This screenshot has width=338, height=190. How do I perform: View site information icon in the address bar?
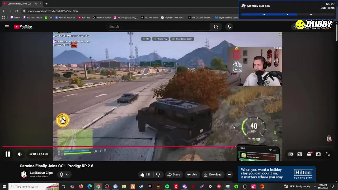[24, 11]
